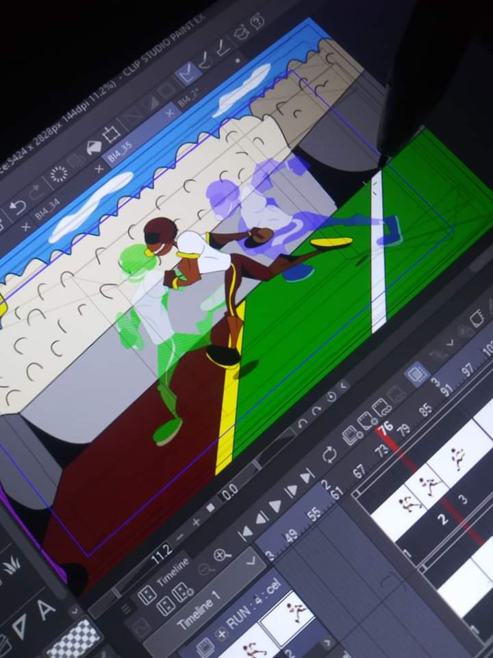Step to the previous frame
The image size is (493, 658).
tap(261, 519)
